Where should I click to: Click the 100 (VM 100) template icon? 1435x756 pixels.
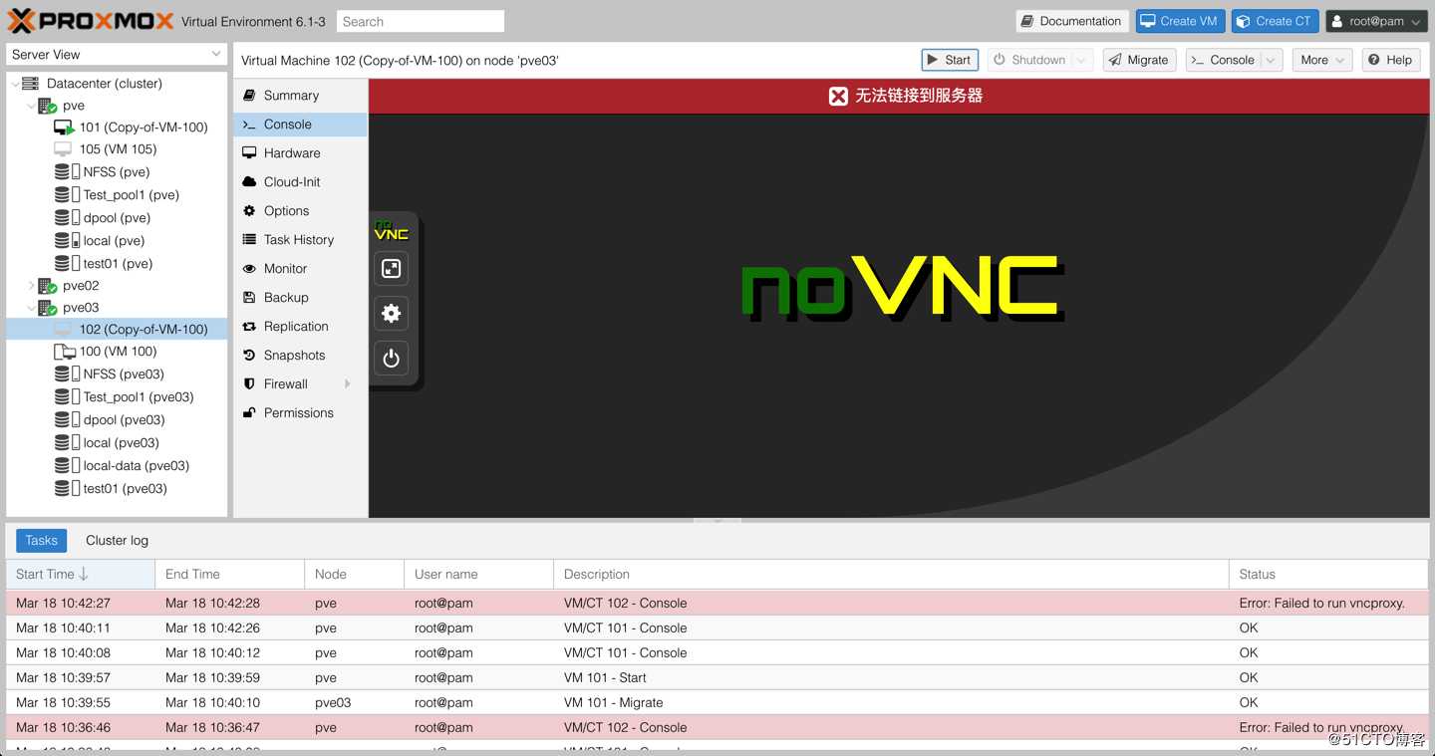pos(64,352)
